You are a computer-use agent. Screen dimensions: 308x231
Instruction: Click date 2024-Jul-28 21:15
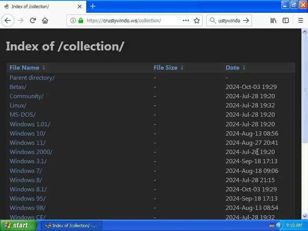click(x=250, y=180)
